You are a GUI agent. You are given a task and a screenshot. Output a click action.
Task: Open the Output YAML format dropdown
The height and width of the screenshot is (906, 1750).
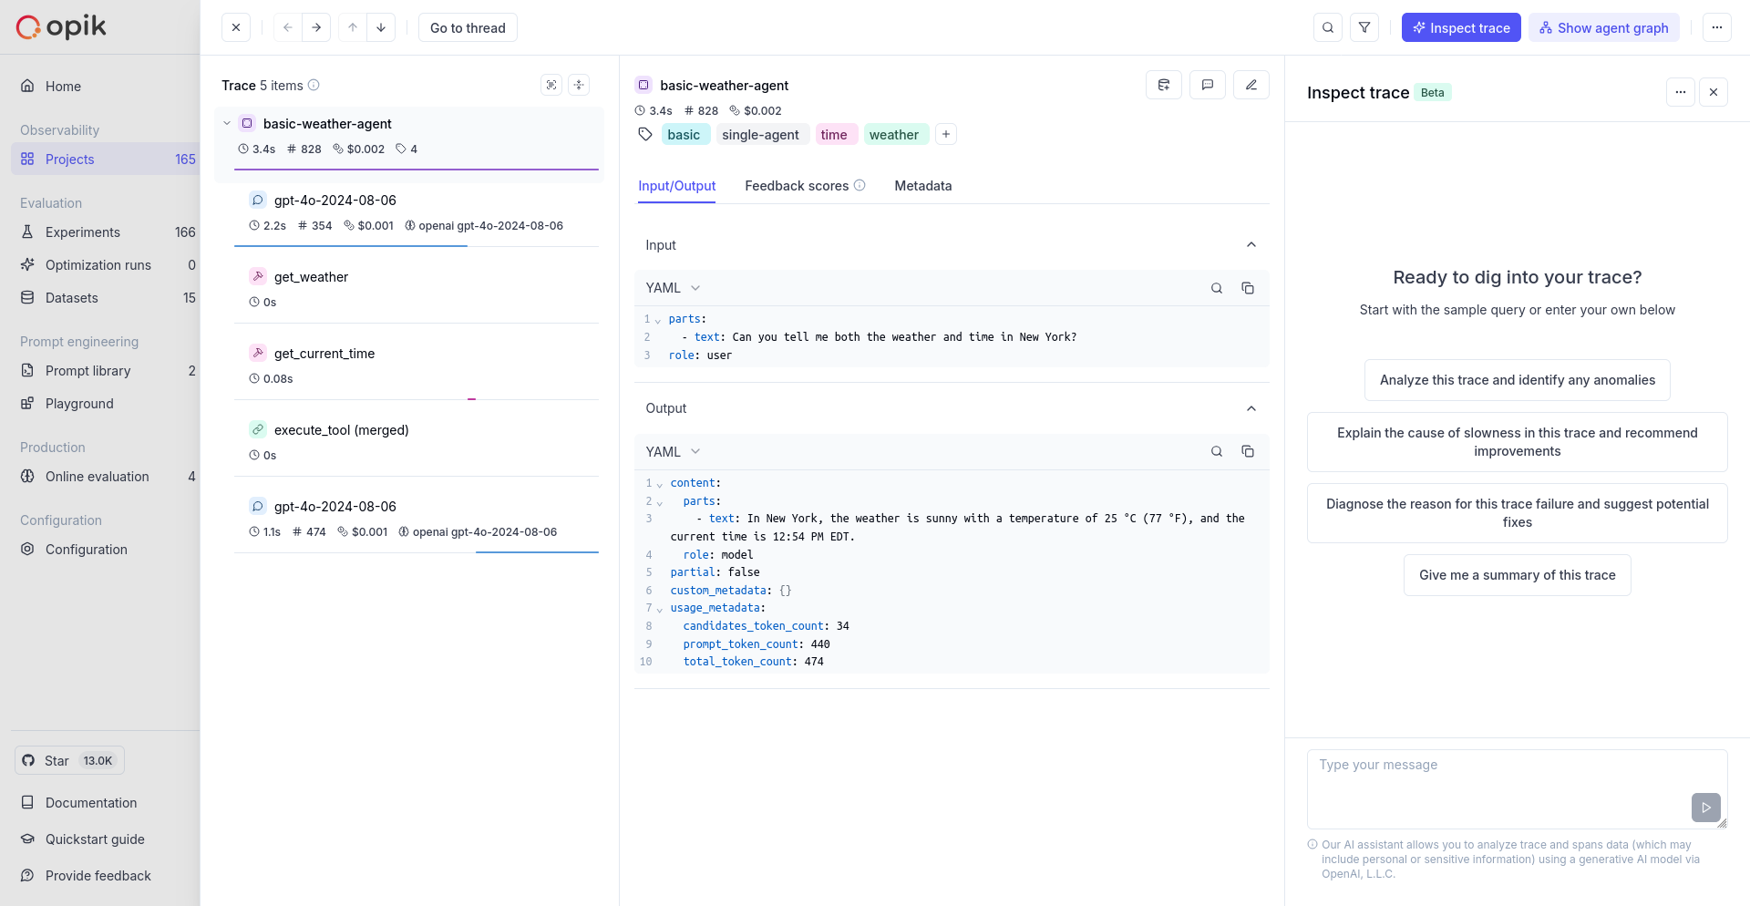[x=673, y=451]
